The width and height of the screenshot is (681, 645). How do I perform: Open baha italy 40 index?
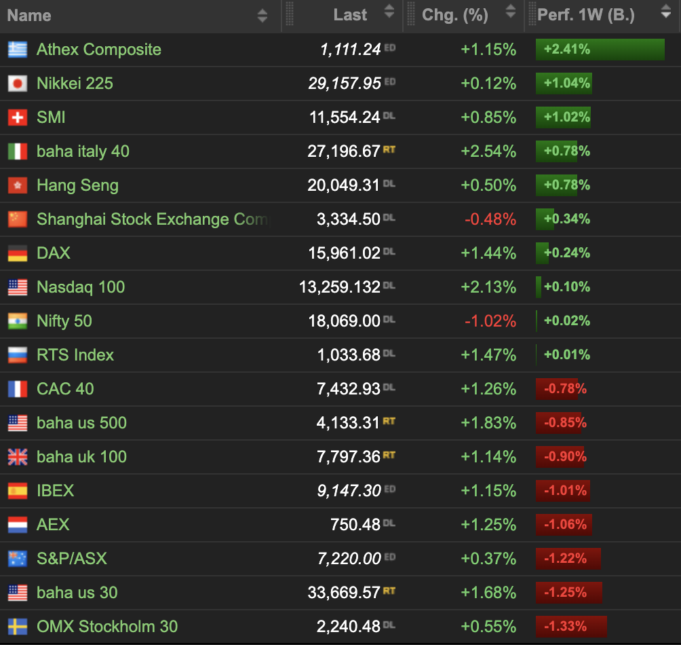[83, 151]
